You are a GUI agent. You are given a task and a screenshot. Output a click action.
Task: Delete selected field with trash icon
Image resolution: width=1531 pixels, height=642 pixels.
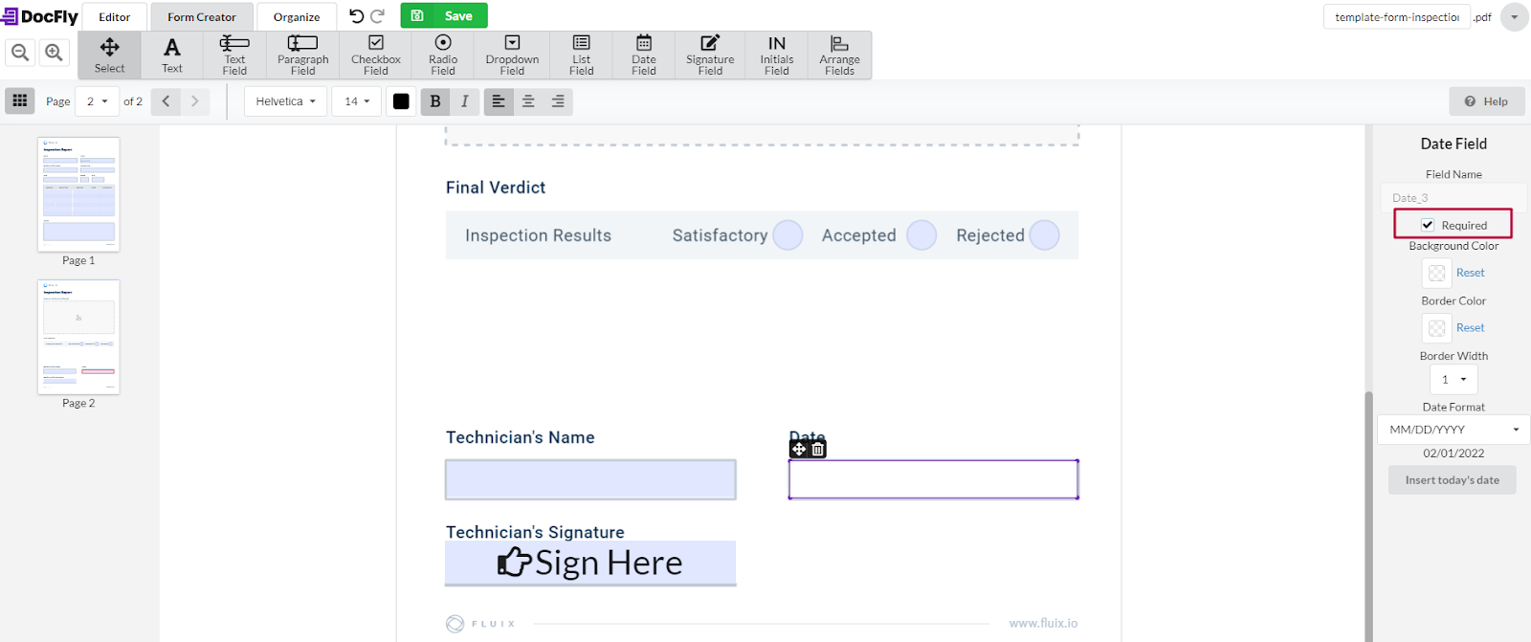coord(818,449)
